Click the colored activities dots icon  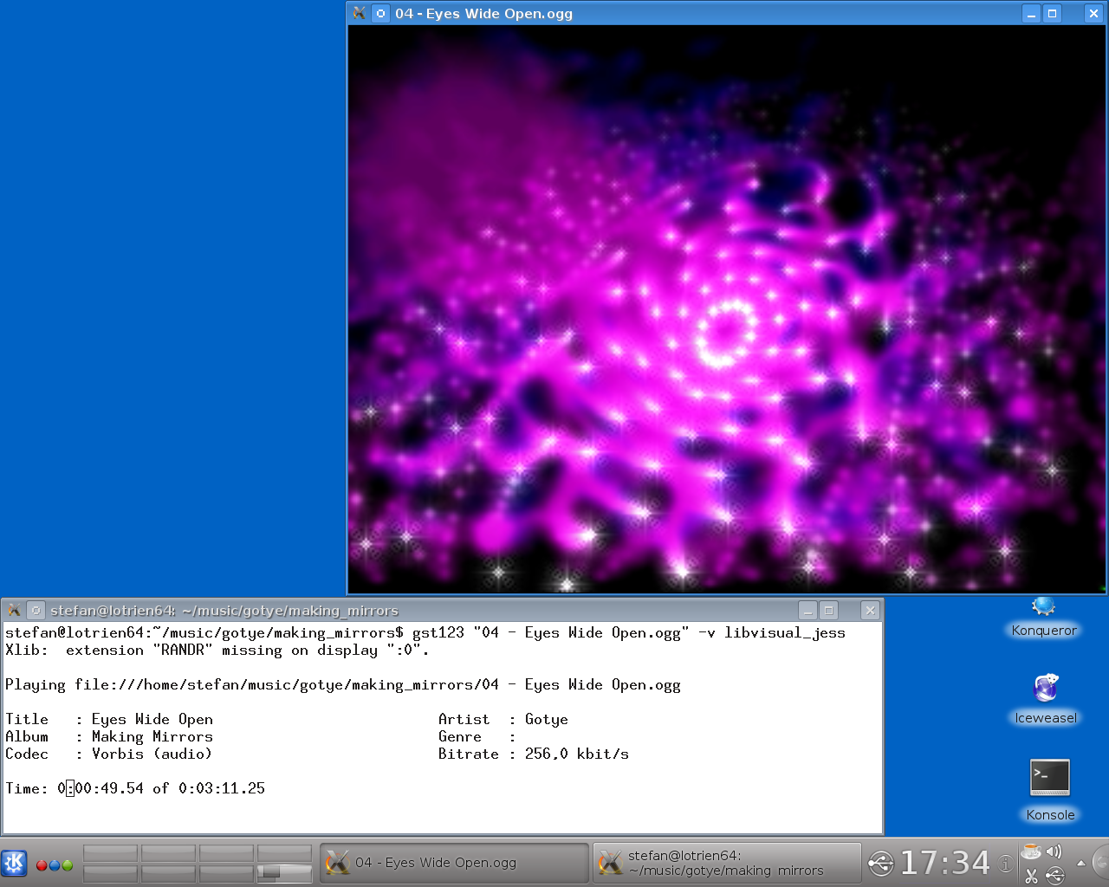[55, 864]
